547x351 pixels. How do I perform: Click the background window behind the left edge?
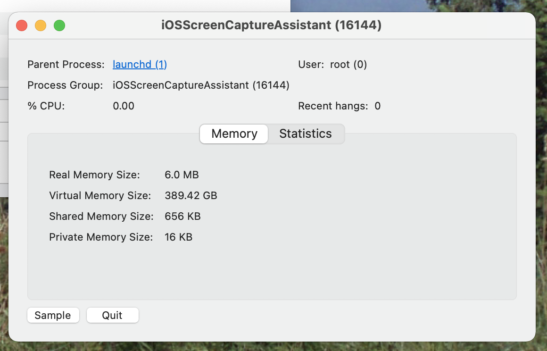coord(4,118)
